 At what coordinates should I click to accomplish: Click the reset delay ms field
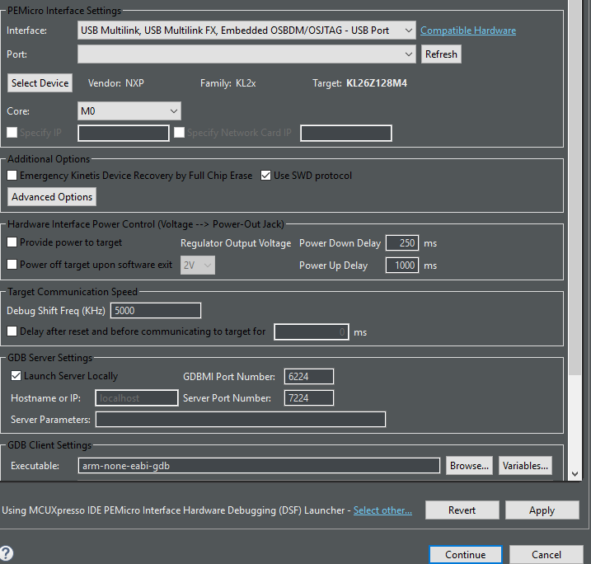[x=312, y=331]
